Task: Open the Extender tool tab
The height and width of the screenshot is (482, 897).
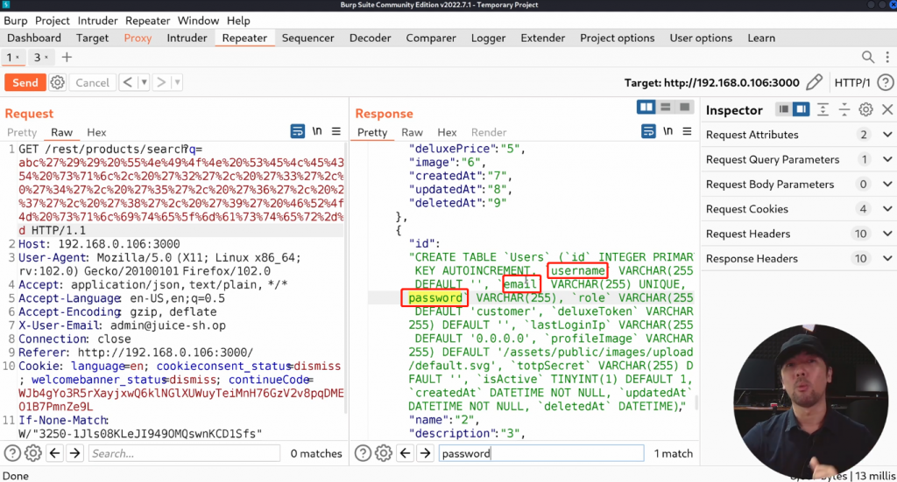Action: tap(542, 38)
